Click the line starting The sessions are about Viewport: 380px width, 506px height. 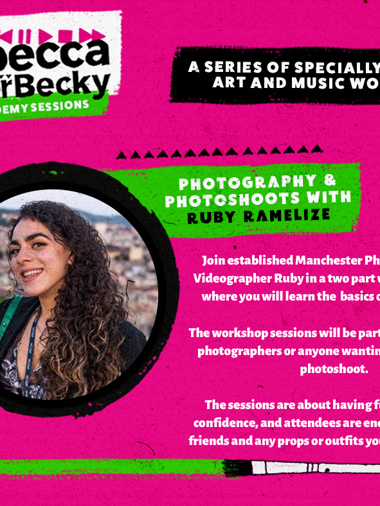point(292,405)
